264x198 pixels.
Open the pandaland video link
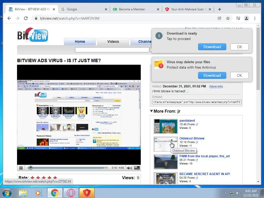pos(187,121)
